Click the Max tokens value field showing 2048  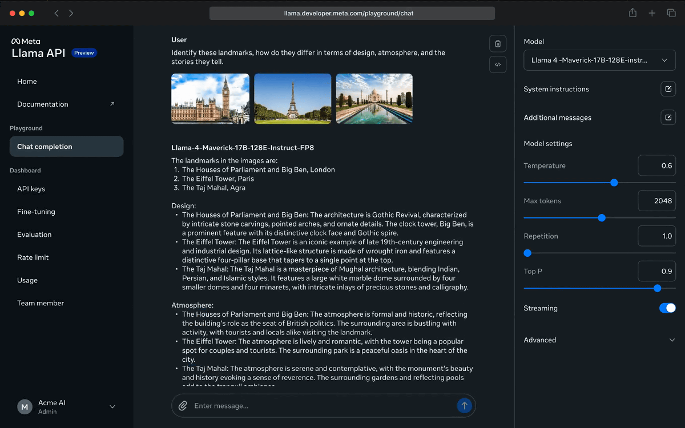657,201
